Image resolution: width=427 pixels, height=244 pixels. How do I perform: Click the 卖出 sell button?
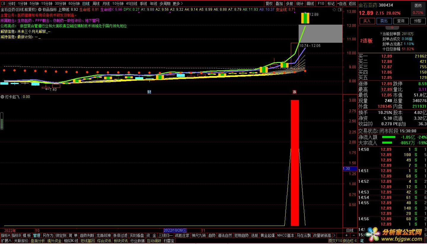(x=384, y=21)
